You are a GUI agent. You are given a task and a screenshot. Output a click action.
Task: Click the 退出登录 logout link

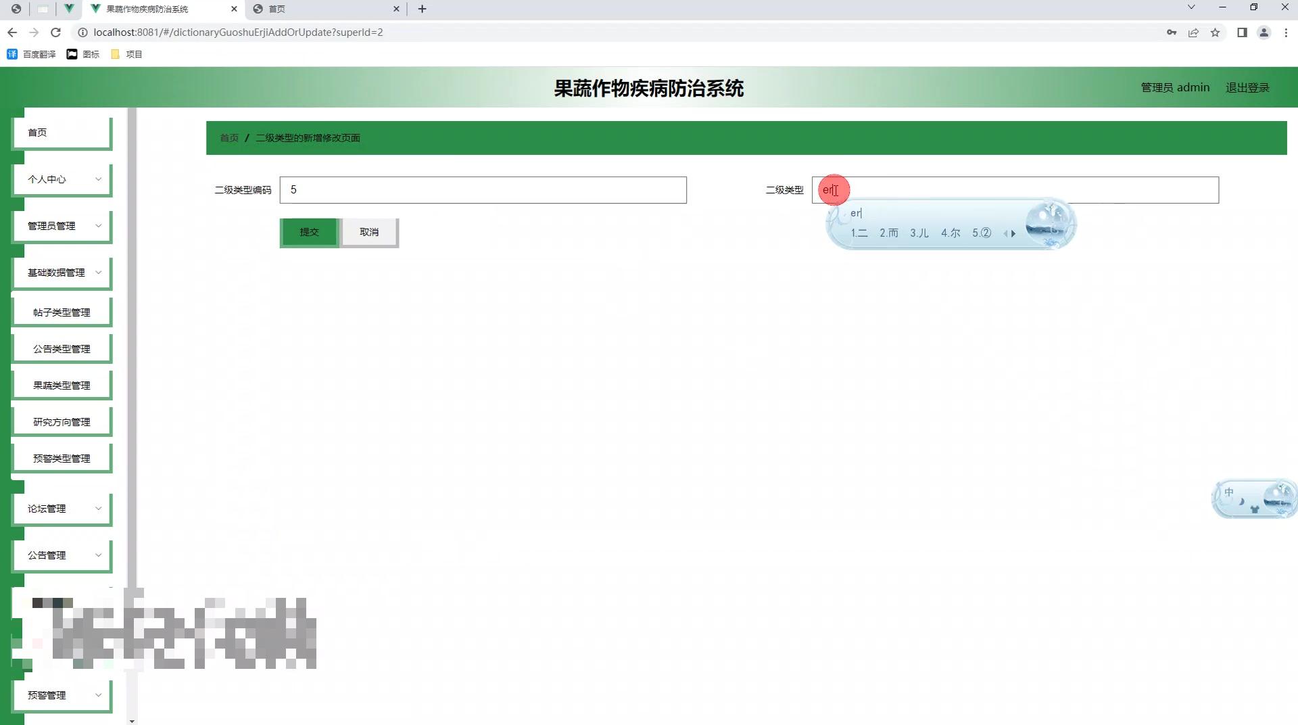(1247, 87)
